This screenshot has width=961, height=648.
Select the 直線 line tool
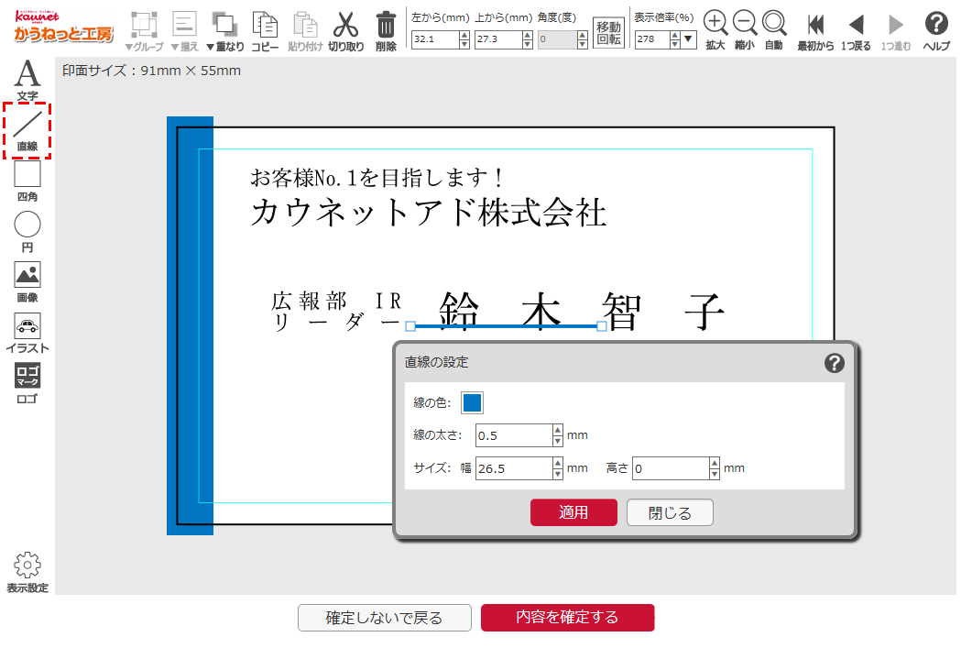[x=27, y=130]
